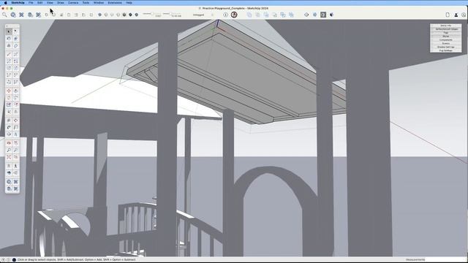Viewport: 468px width, 263px height.
Task: Select the Position Camera tool
Action: (9, 166)
